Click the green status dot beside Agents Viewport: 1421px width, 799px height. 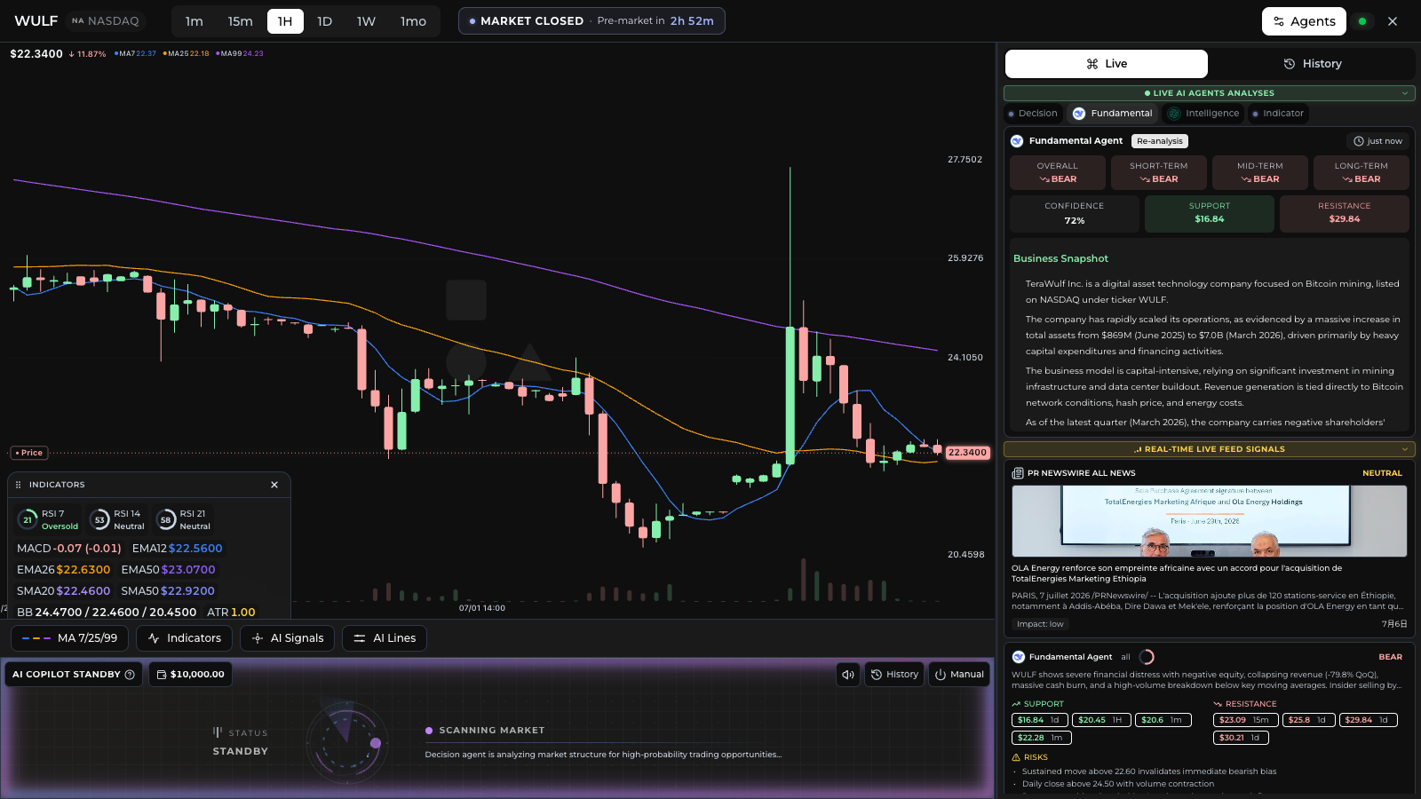tap(1362, 21)
